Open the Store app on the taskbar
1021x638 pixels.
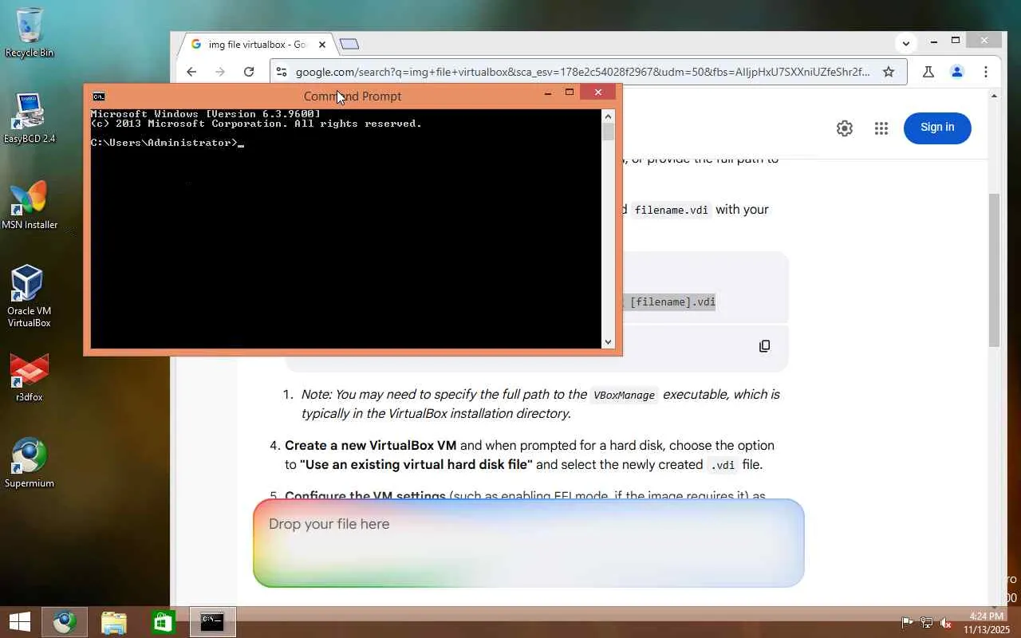[x=163, y=621]
